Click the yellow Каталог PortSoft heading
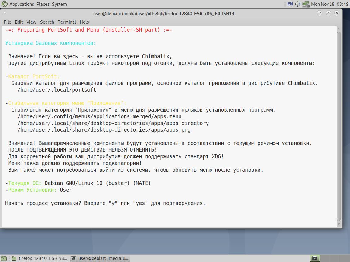The image size is (350, 262). pos(34,76)
